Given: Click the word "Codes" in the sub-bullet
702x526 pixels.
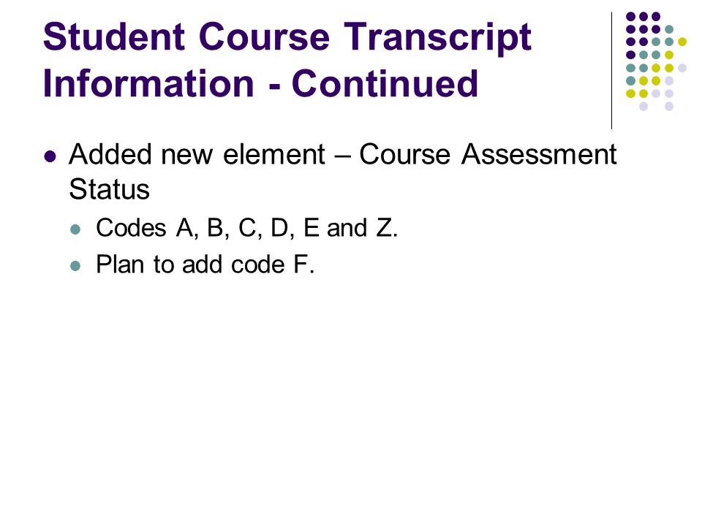Looking at the screenshot, I should (x=131, y=228).
